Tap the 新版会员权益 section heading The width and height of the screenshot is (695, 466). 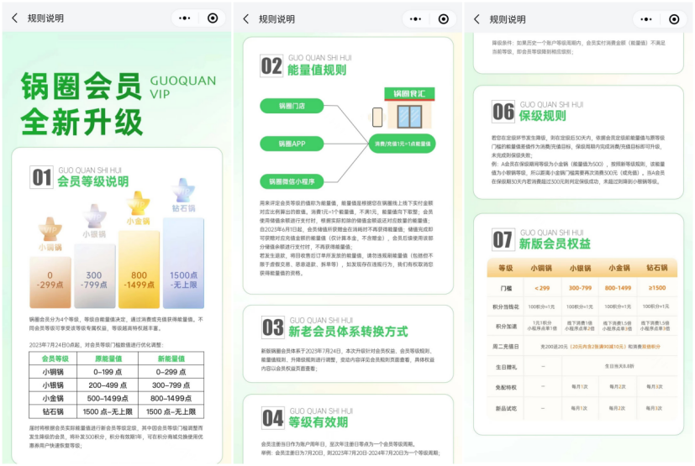click(x=553, y=243)
